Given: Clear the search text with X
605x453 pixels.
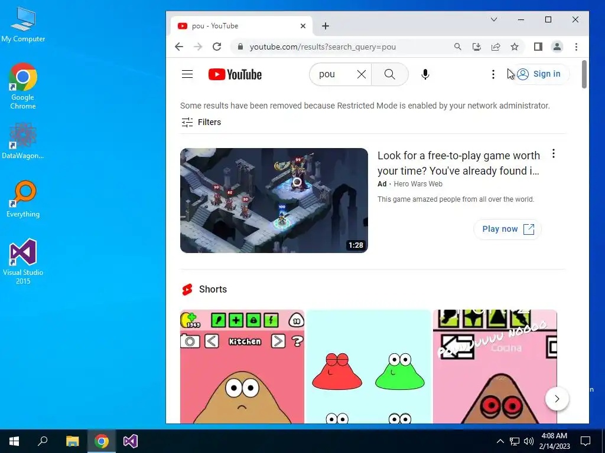Looking at the screenshot, I should coord(361,74).
